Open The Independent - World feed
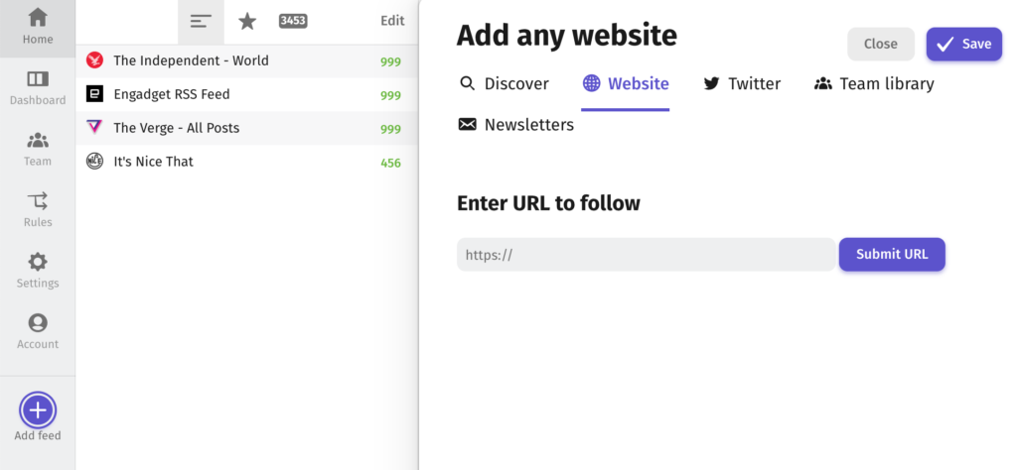Viewport: 1017px width, 470px height. click(246, 60)
